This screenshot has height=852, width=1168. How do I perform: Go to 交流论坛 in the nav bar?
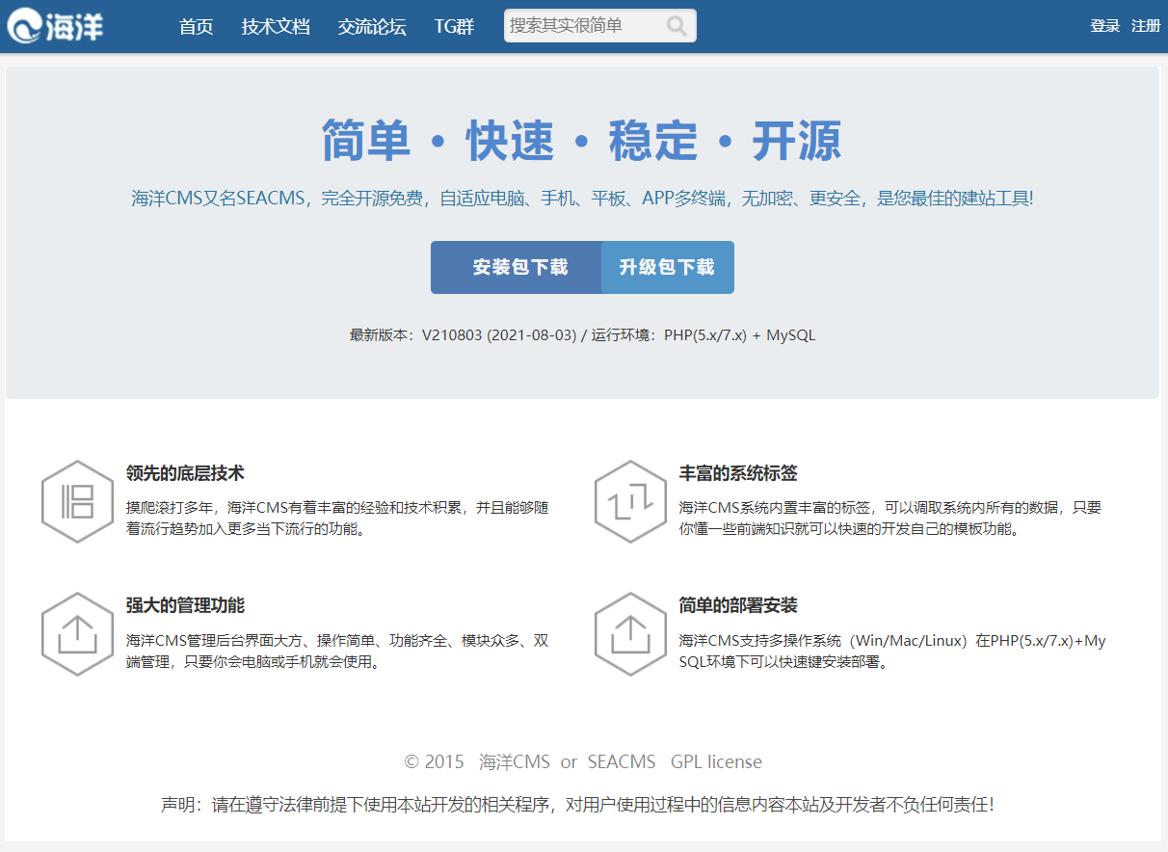(x=372, y=26)
